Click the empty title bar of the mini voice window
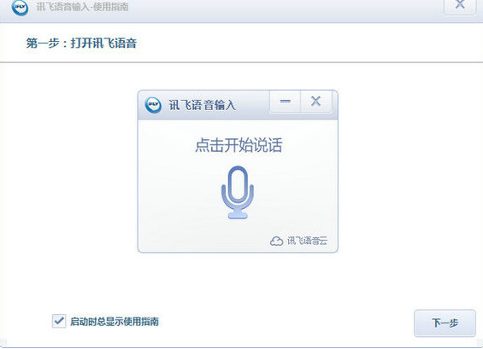Image resolution: width=483 pixels, height=349 pixels. coord(252,105)
